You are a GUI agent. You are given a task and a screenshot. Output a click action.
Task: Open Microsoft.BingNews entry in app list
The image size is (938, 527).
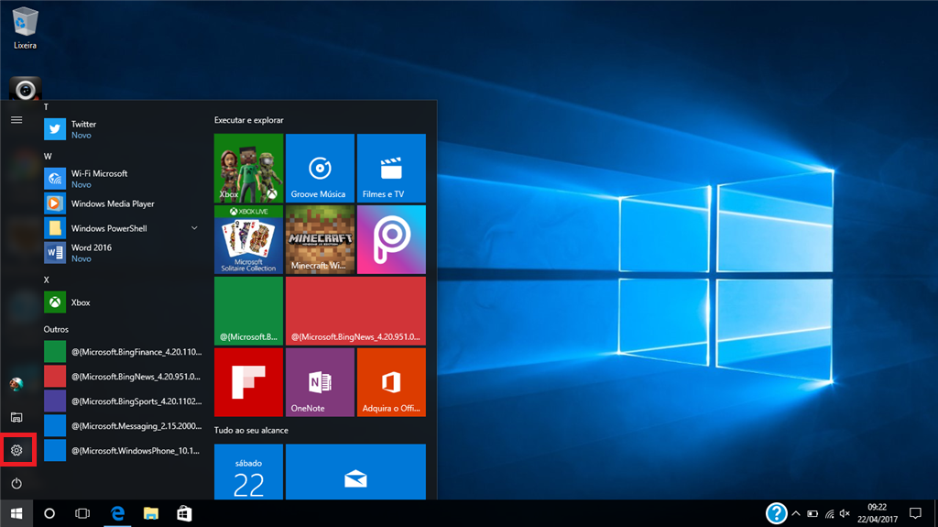123,377
